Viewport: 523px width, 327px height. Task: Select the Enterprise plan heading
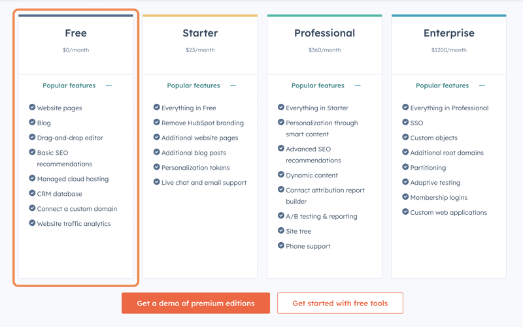click(449, 33)
